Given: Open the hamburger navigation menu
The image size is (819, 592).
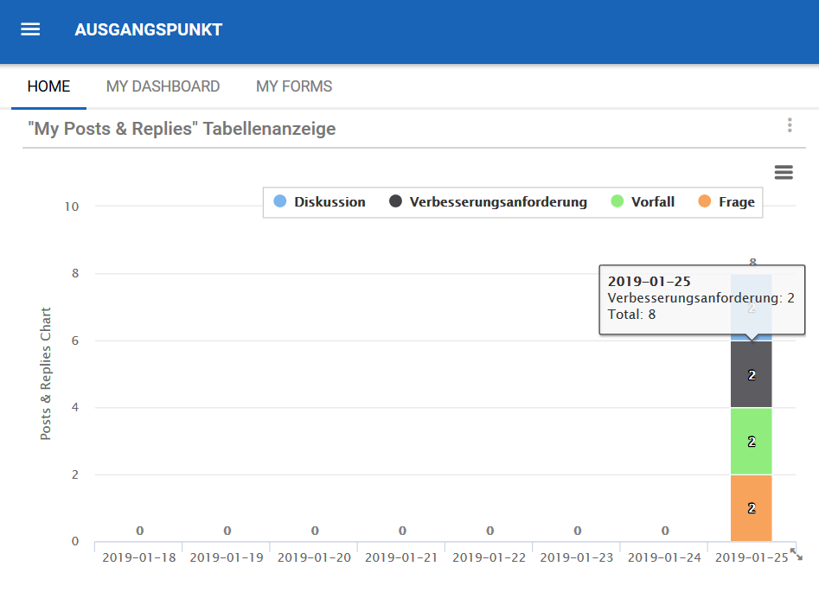Looking at the screenshot, I should (30, 29).
